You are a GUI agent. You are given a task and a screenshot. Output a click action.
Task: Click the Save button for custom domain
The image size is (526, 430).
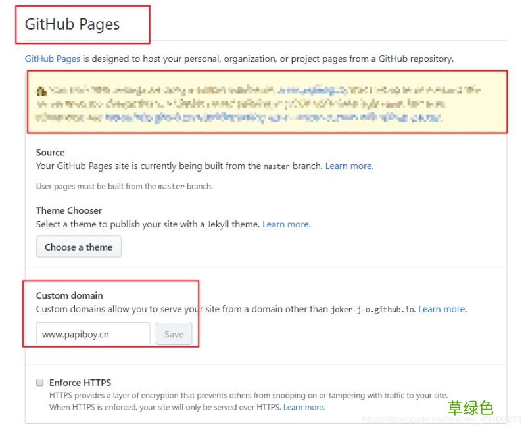pyautogui.click(x=174, y=334)
